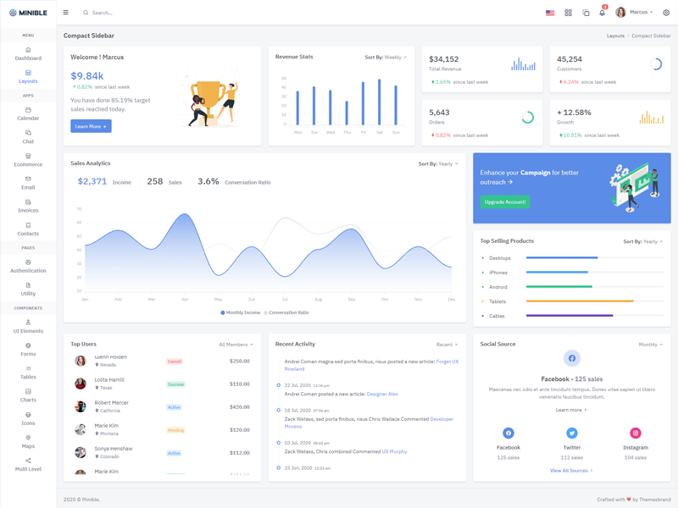Screen dimensions: 678x508
Task: Open Chat in the sidebar
Action: click(28, 136)
